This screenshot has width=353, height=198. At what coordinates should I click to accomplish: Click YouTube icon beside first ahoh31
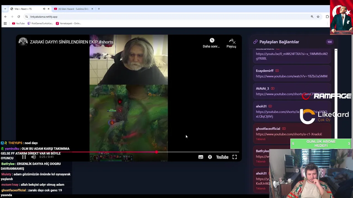270,106
